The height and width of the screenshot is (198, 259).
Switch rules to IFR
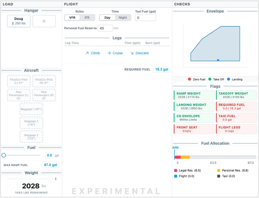point(87,18)
